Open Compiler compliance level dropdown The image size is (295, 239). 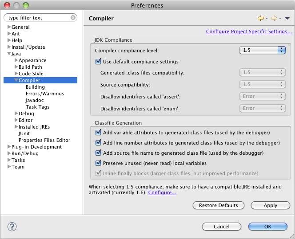(262, 50)
